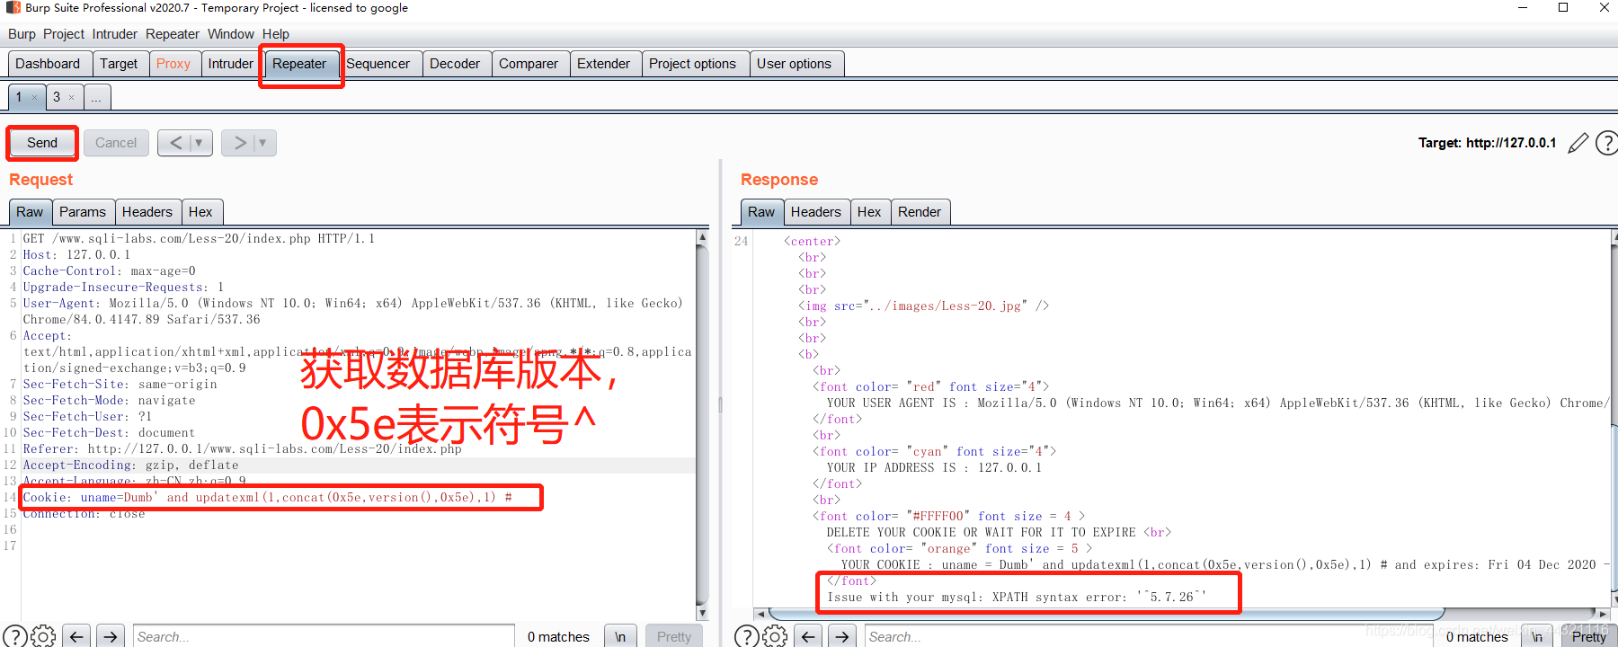Open history back dropdown arrow
This screenshot has height=647, width=1618.
pos(200,143)
